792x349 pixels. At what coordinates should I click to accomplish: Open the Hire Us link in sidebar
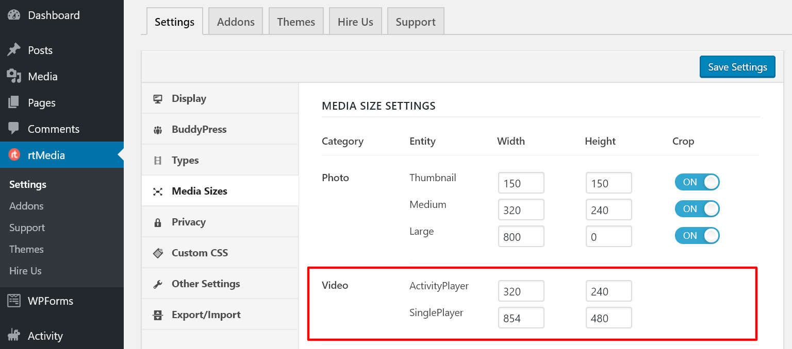click(x=25, y=270)
